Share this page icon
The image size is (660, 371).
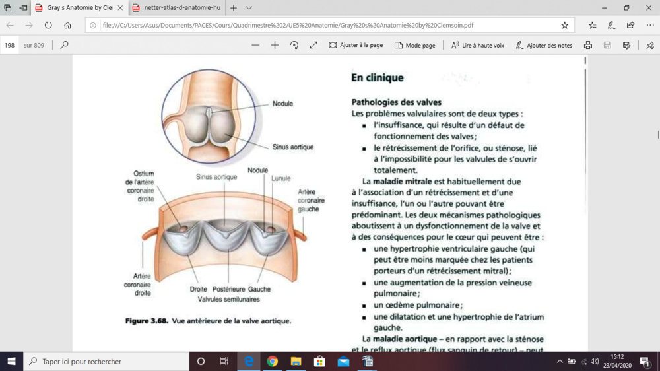(630, 25)
